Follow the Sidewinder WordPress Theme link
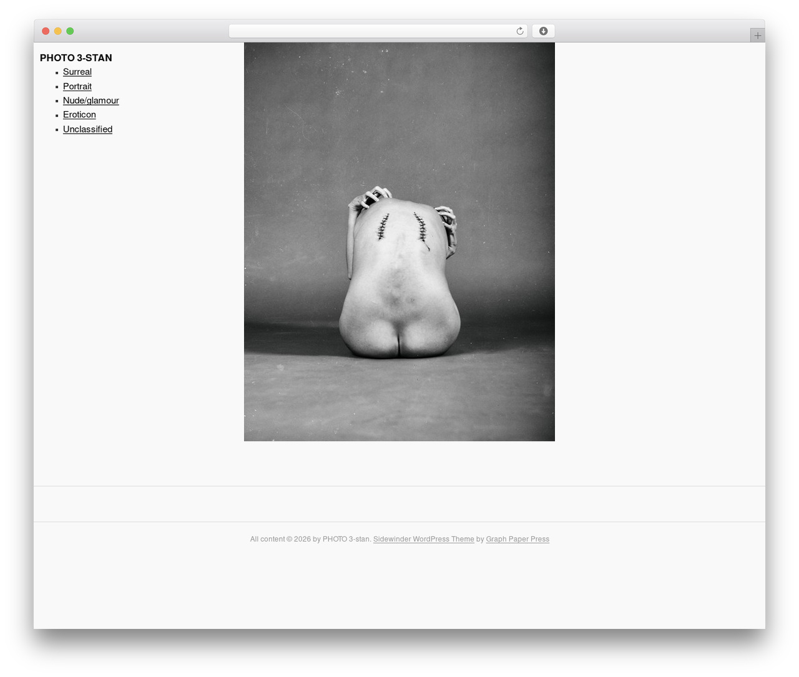This screenshot has height=677, width=799. 424,539
